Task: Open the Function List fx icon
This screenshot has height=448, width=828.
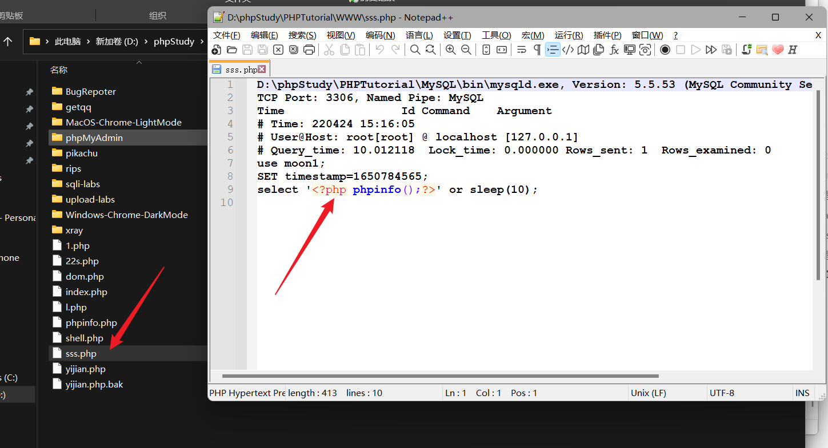Action: click(x=614, y=50)
